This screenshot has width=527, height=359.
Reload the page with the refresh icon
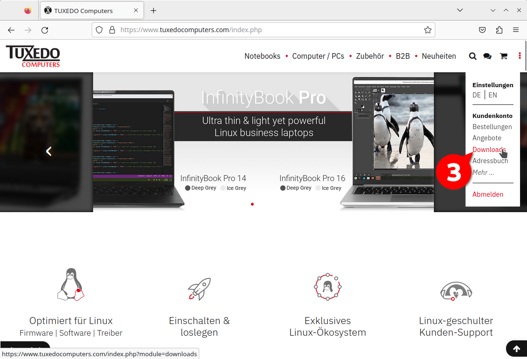pos(45,30)
